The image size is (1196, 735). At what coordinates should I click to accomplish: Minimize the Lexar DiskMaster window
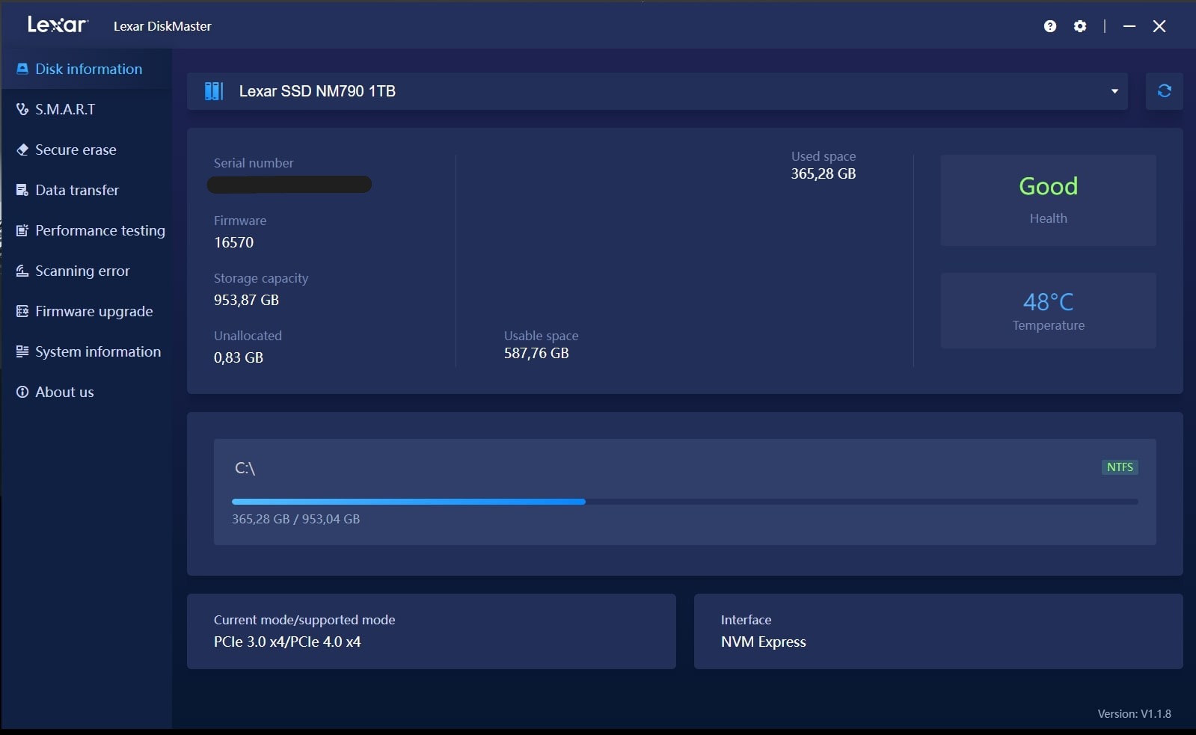1129,26
